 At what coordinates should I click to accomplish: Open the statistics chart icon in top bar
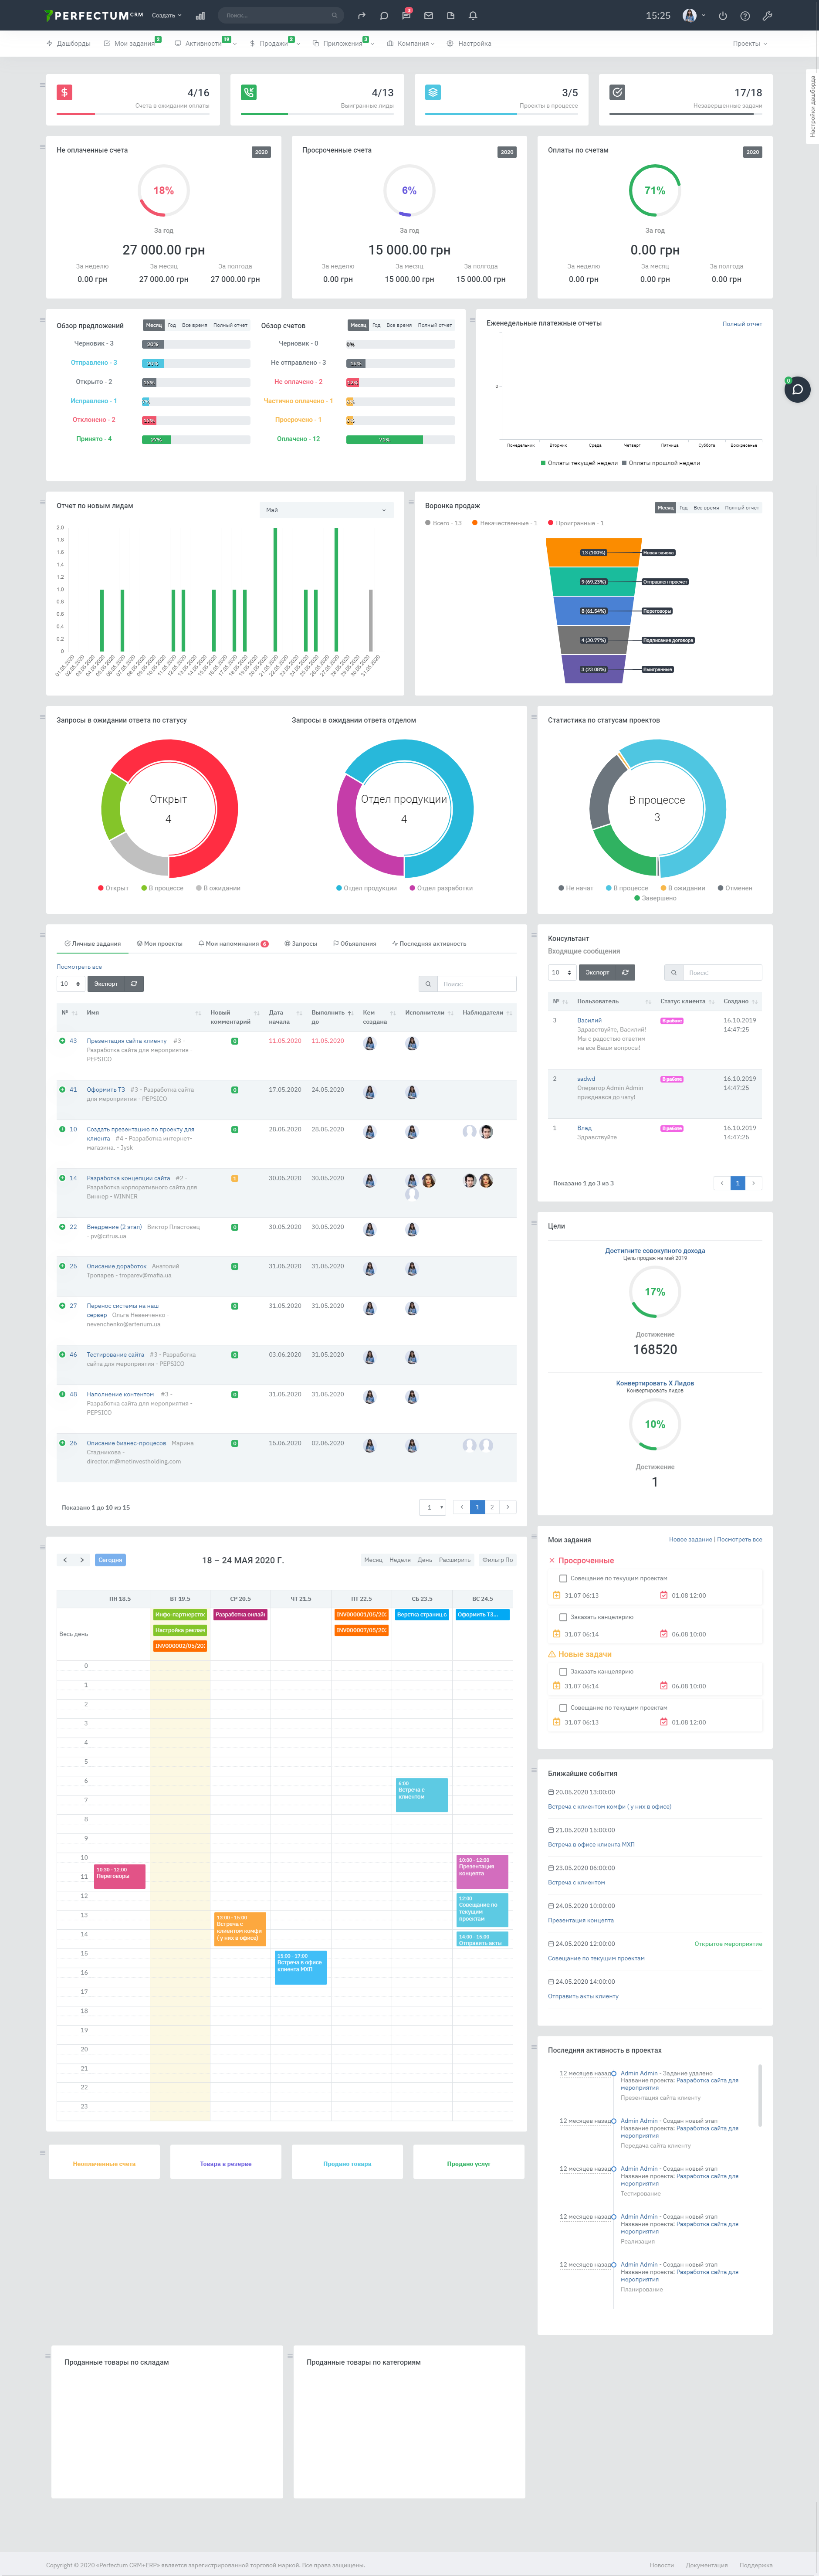[x=200, y=16]
